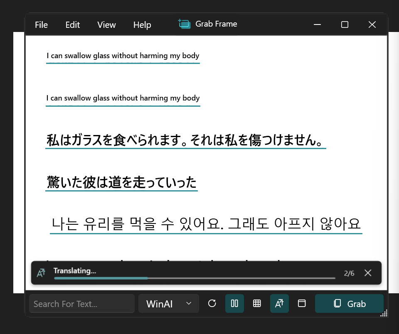Toggle the freeze/pause frame button
Screen dimensions: 399x334
(x=234, y=304)
